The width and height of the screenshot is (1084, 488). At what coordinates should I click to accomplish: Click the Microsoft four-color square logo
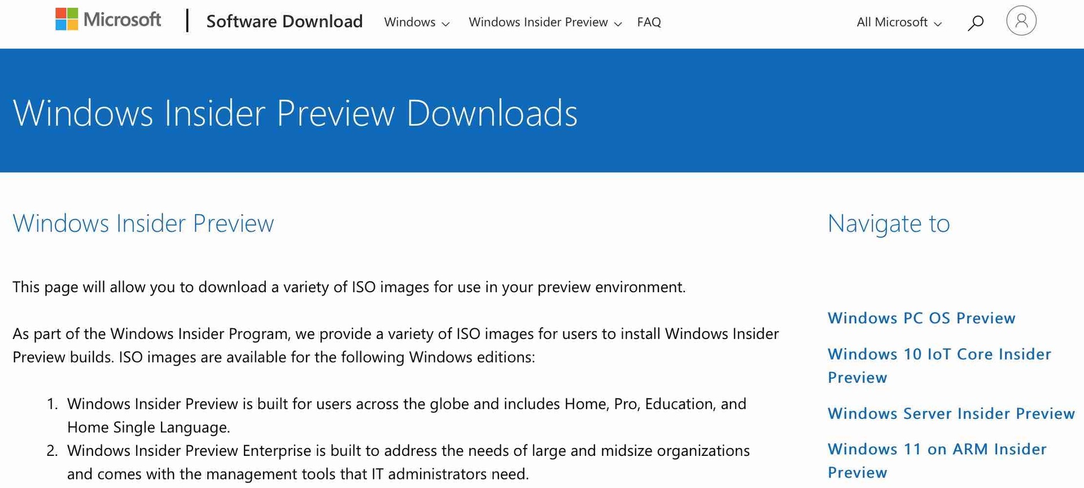[67, 20]
